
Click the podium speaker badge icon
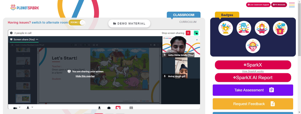point(280,28)
